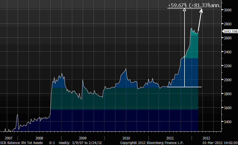Select the 2007 year label
238x145 pixels.
coord(9,138)
